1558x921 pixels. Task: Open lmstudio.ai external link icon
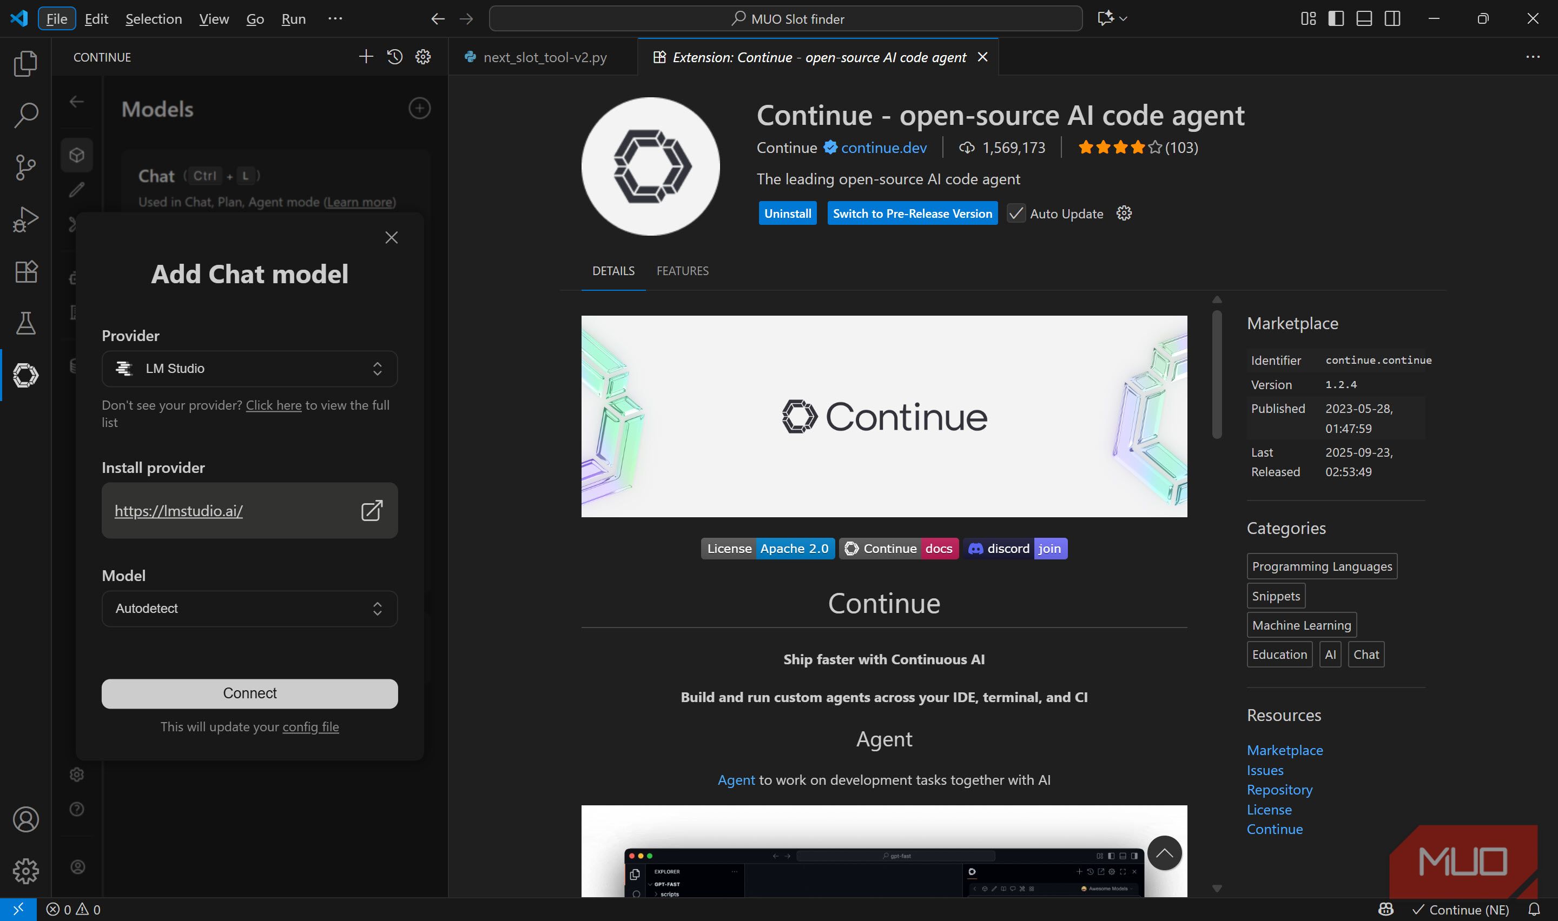pos(371,510)
